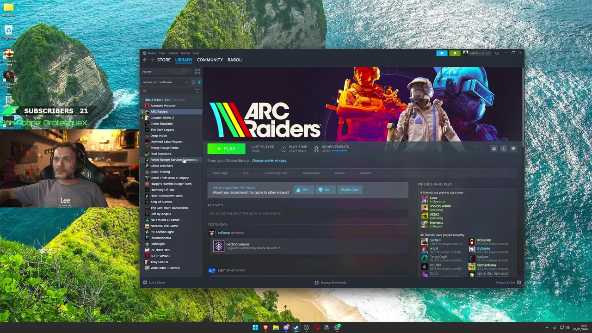Open the collections grid view icon

coord(197,72)
